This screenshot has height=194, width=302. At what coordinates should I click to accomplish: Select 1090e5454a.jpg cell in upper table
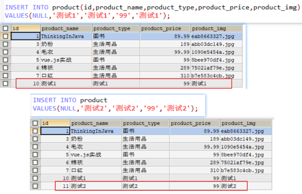pos(216,52)
